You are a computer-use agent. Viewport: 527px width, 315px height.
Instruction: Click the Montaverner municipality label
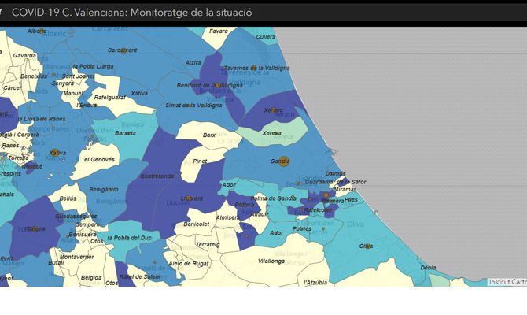76,257
